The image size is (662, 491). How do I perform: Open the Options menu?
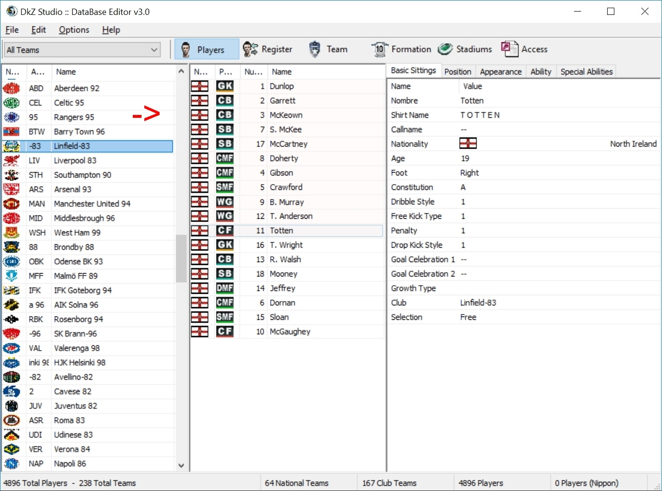click(x=74, y=30)
